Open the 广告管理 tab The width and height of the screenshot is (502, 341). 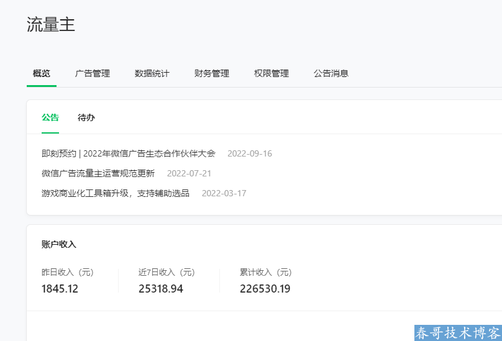click(93, 73)
